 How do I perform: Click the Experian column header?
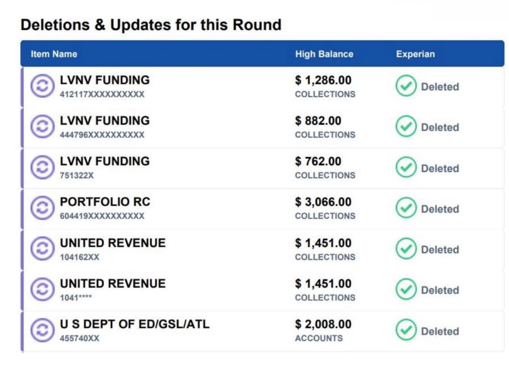click(x=415, y=54)
